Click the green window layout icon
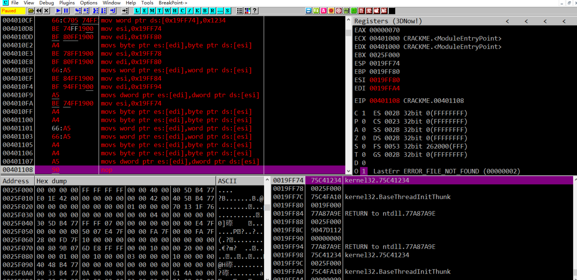Screen dimensions: 577x280 point(354,11)
